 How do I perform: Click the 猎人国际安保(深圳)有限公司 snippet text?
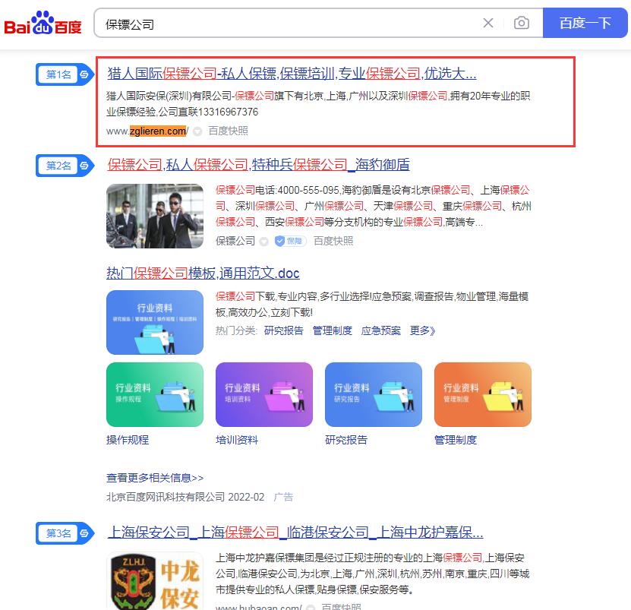pos(318,104)
